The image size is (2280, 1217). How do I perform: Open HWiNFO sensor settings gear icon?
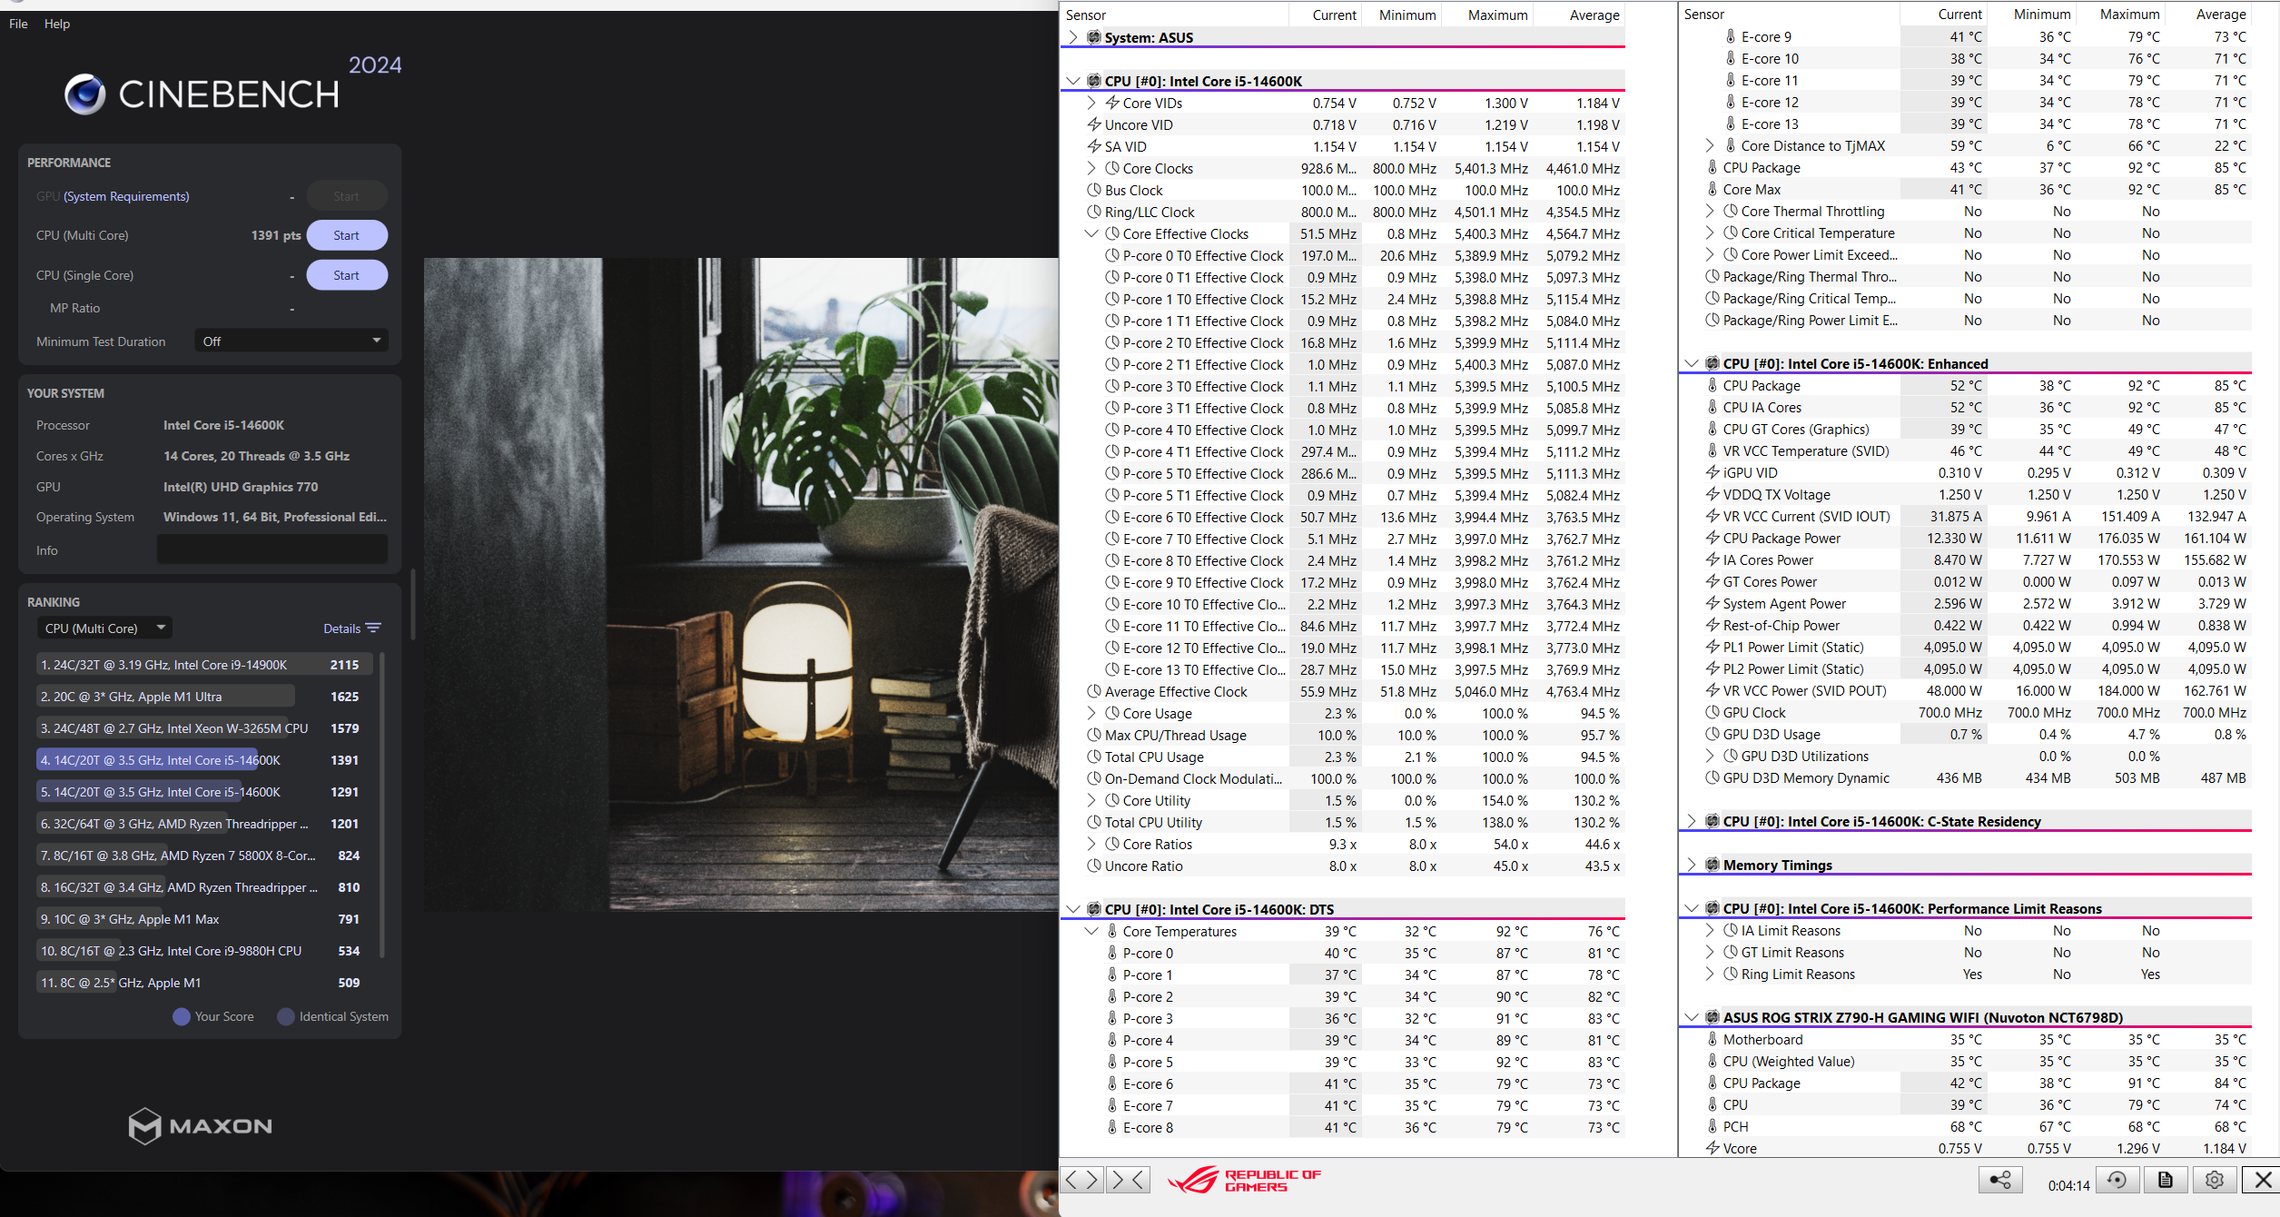pyautogui.click(x=2215, y=1180)
